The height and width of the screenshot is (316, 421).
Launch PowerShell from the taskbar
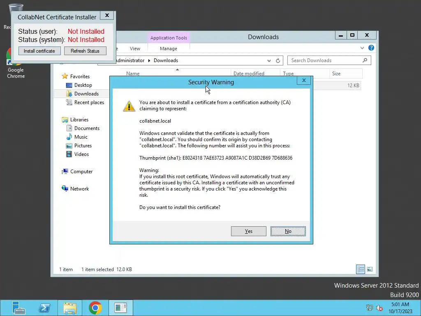click(x=44, y=308)
